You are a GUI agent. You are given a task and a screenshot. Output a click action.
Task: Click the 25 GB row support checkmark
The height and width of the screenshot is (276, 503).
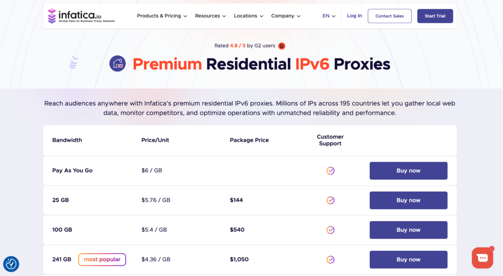(x=331, y=200)
